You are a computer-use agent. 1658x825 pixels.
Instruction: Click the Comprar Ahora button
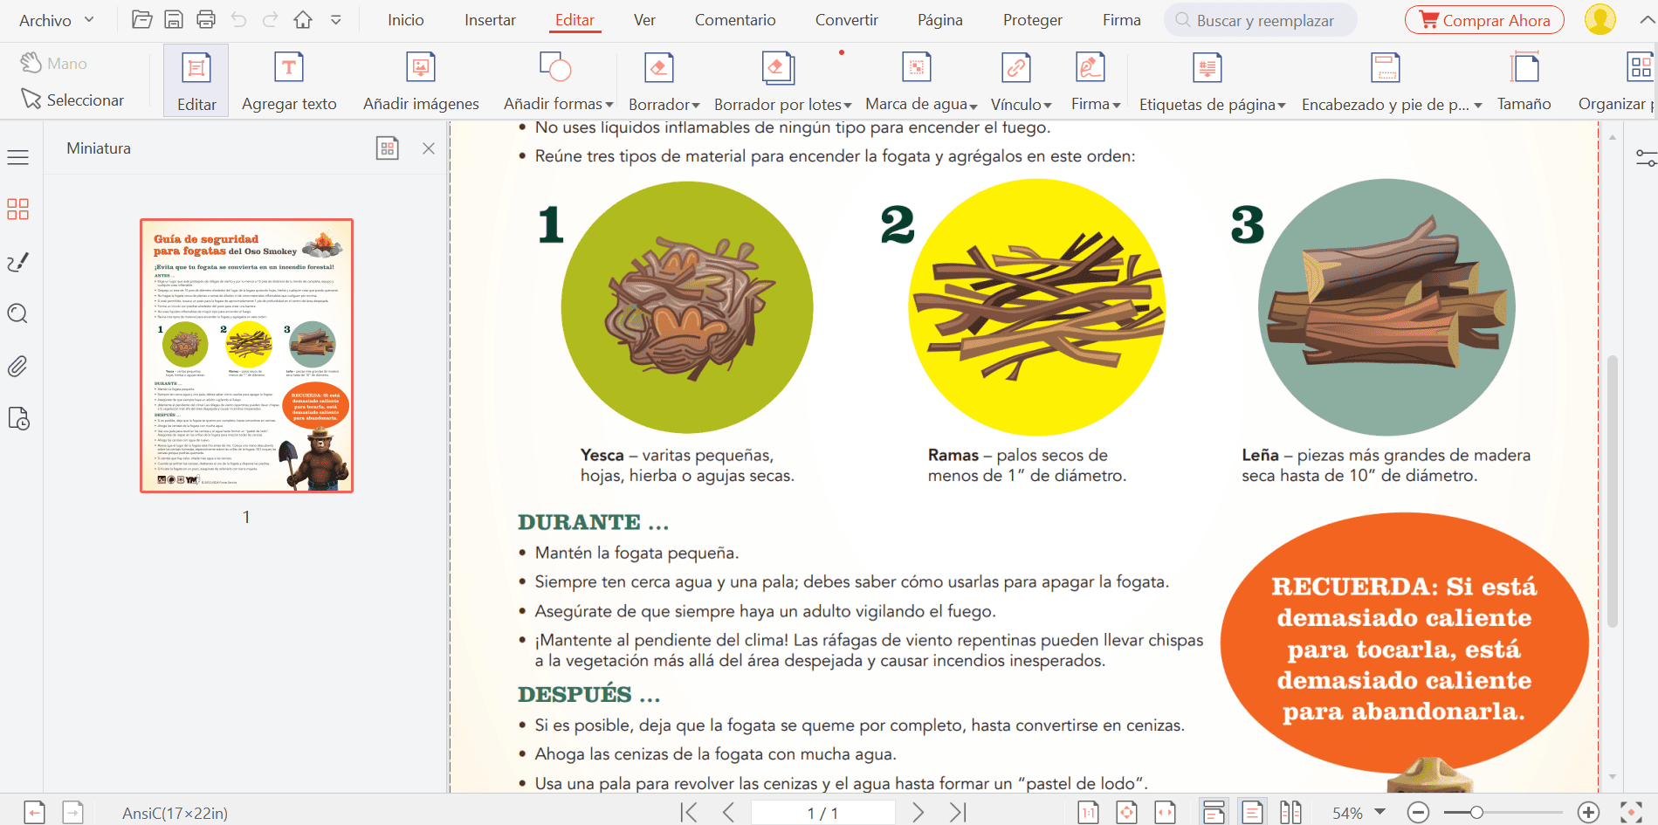[x=1484, y=19]
